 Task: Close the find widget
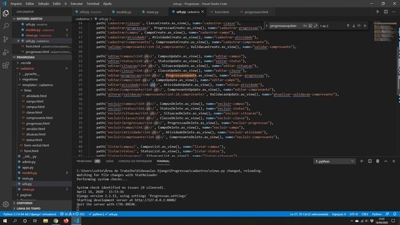pos(365,26)
